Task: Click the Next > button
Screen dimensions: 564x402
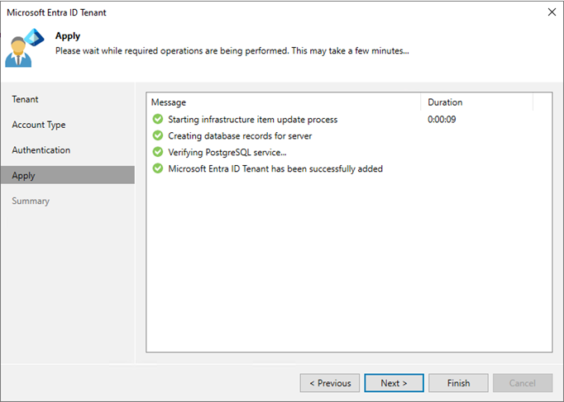Action: pos(394,383)
